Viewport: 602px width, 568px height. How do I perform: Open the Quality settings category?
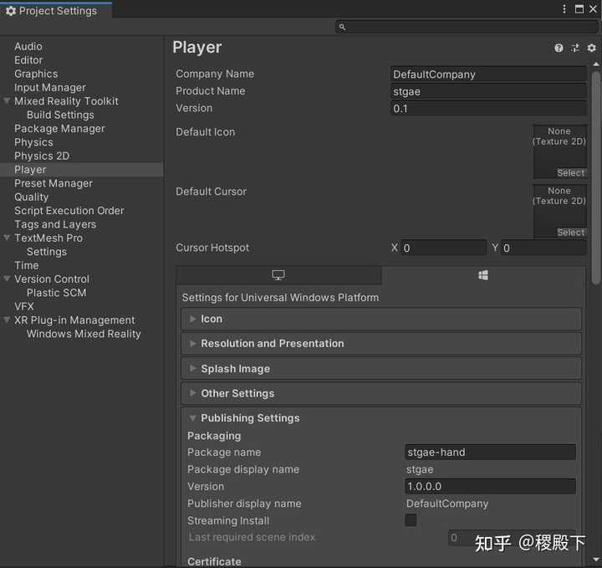coord(31,197)
